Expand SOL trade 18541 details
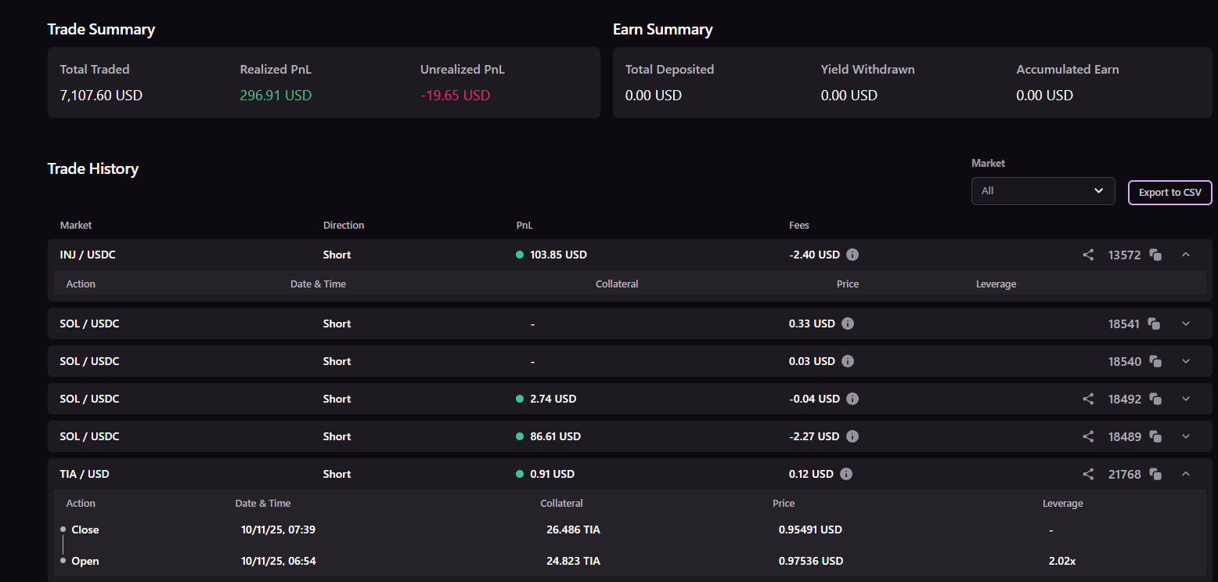 click(x=1186, y=324)
